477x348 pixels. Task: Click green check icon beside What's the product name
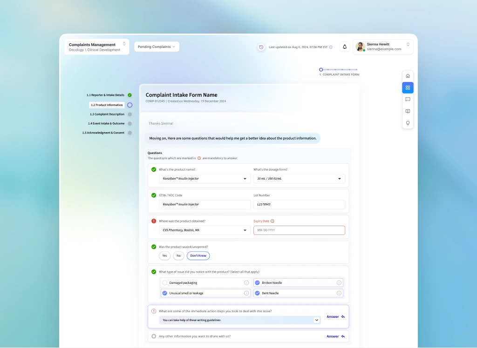tap(154, 170)
